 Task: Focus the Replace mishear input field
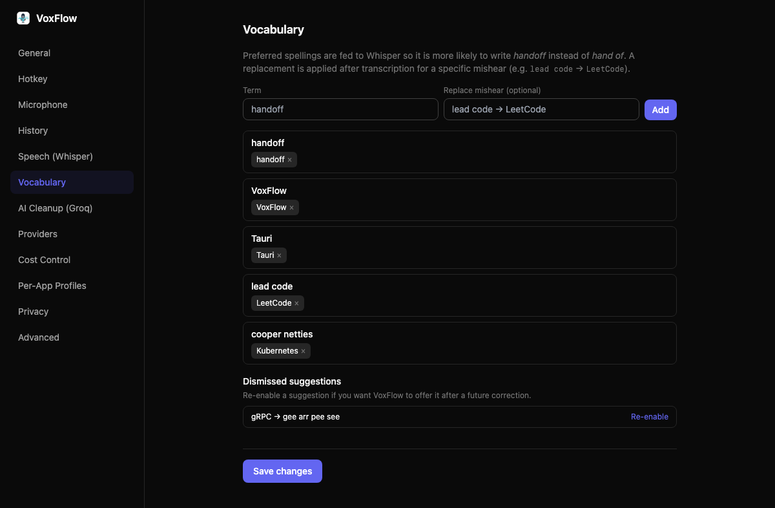541,109
